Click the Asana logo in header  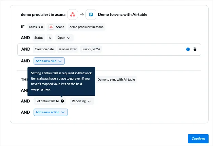tap(73, 14)
